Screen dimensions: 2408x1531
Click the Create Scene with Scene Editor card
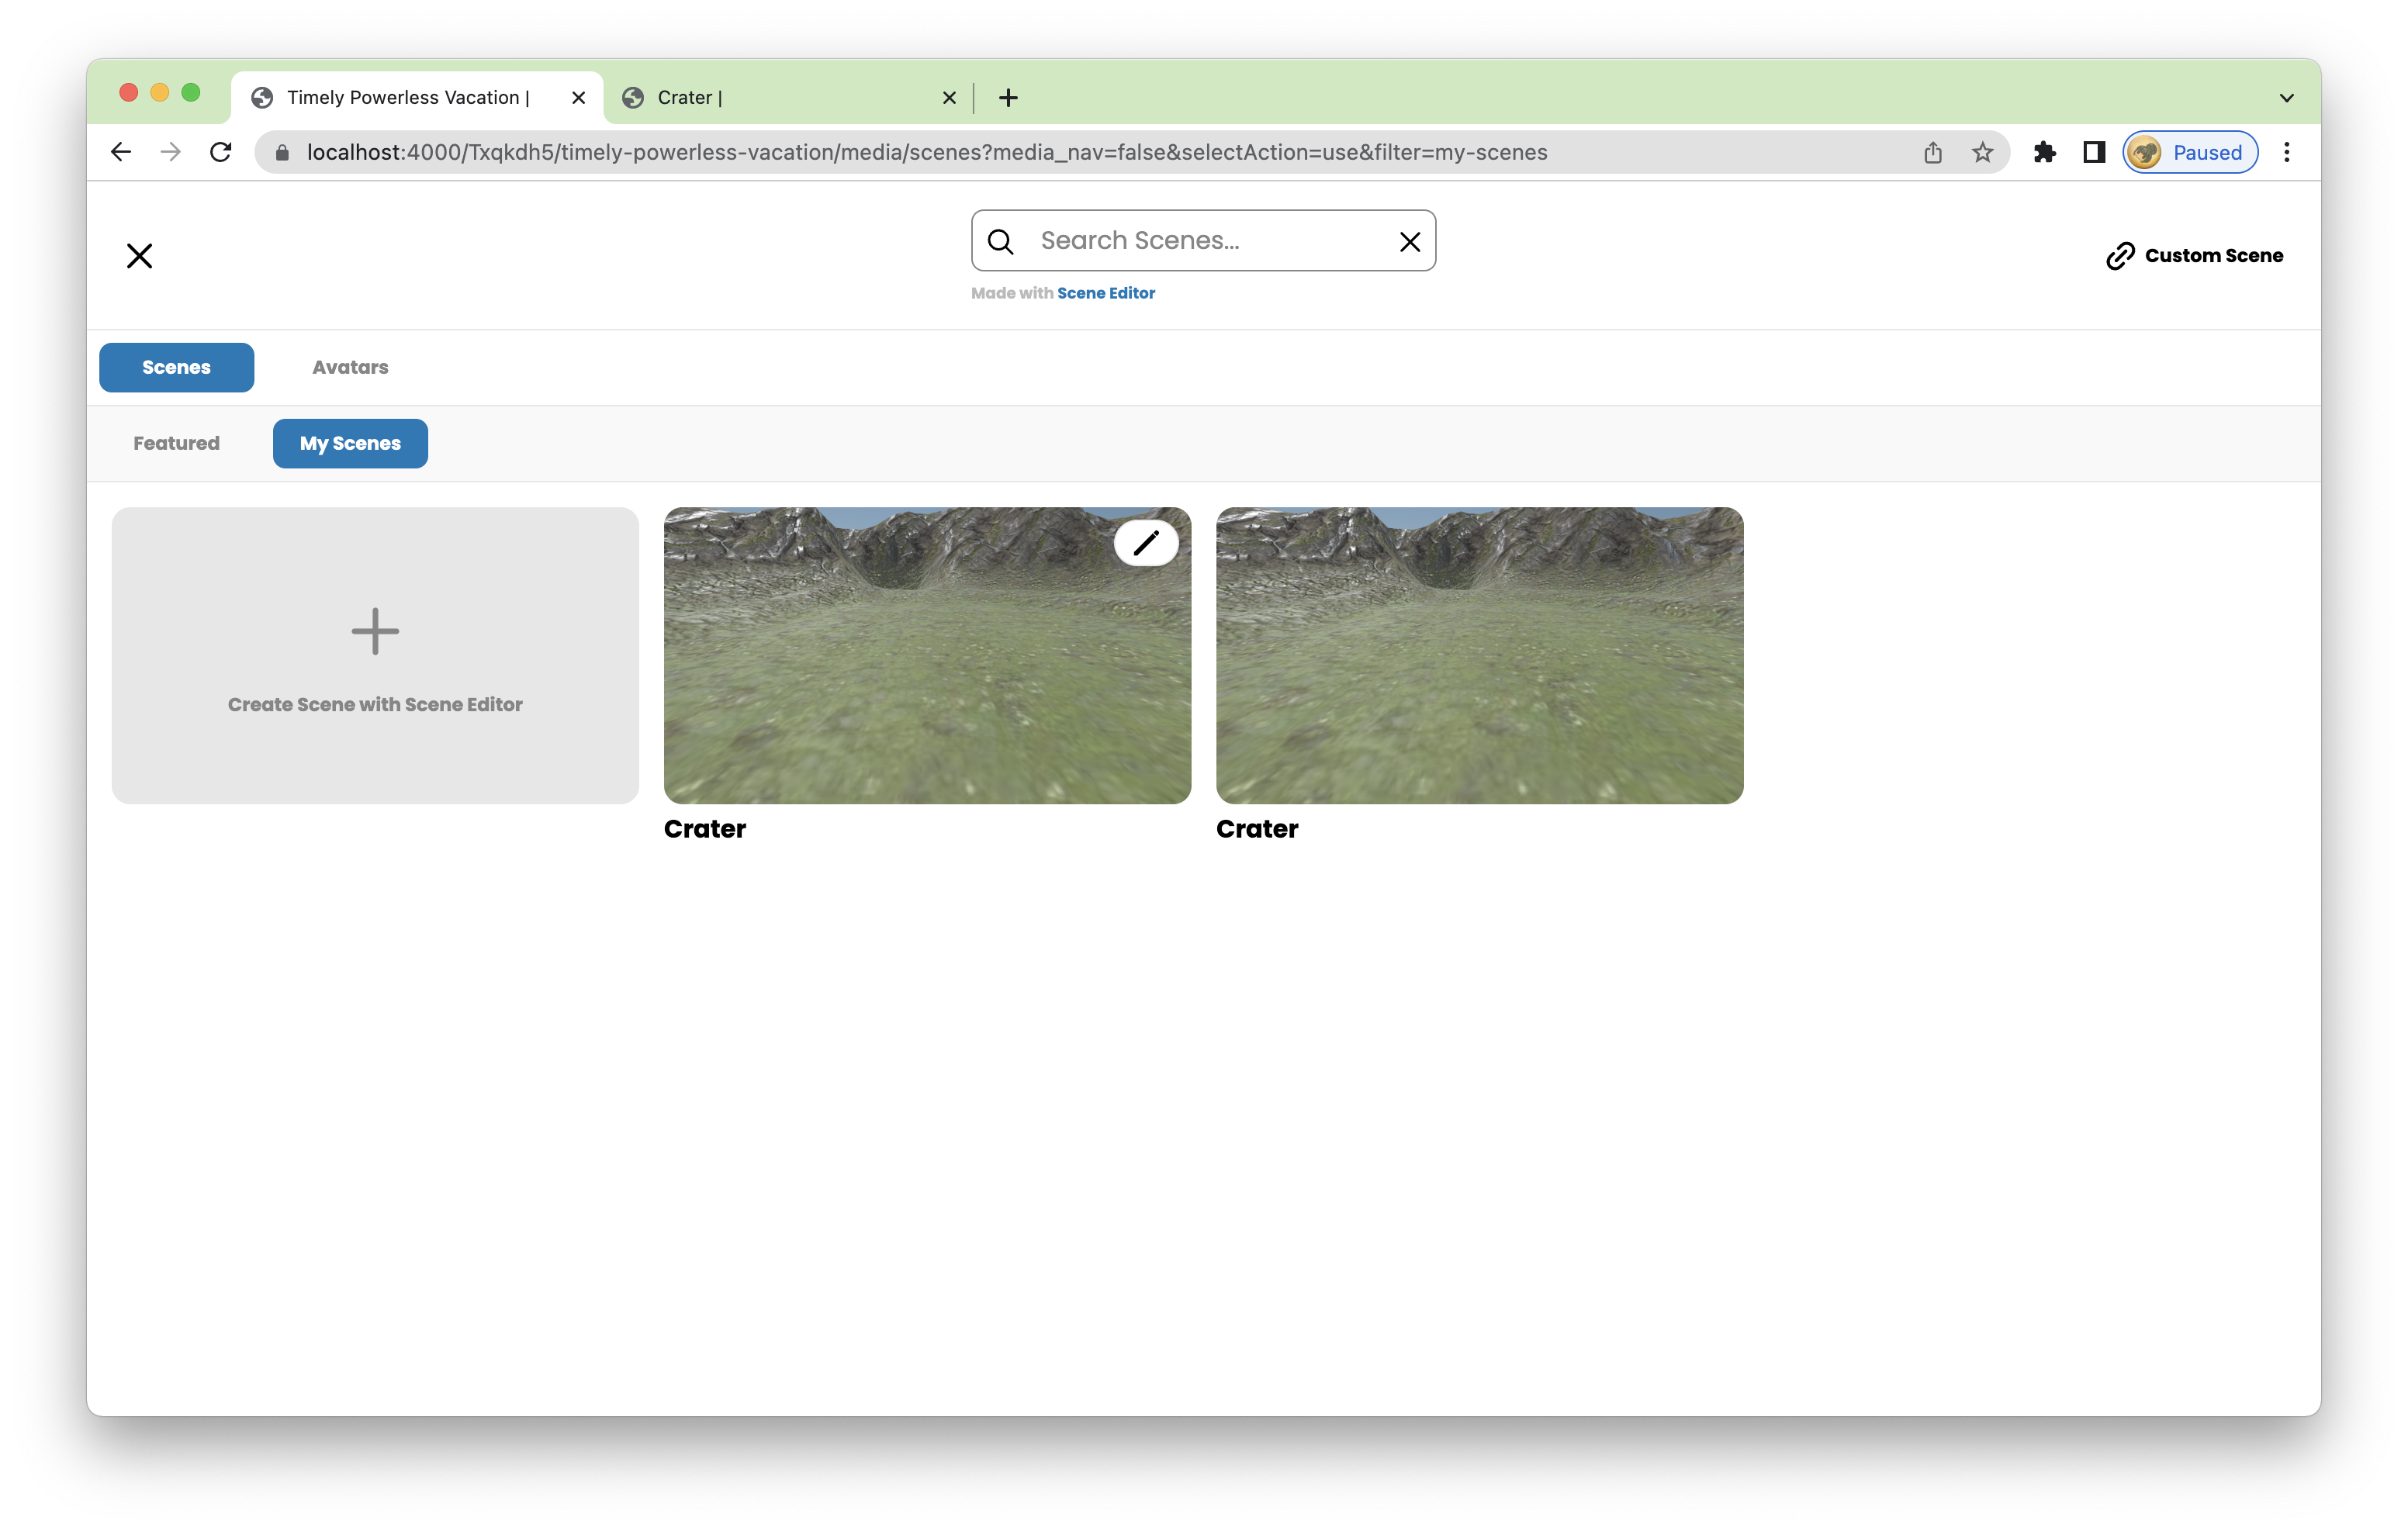tap(375, 655)
